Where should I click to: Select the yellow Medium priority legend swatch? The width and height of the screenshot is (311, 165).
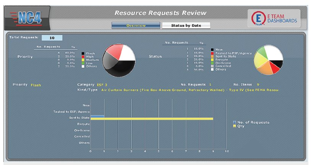pyautogui.click(x=83, y=60)
